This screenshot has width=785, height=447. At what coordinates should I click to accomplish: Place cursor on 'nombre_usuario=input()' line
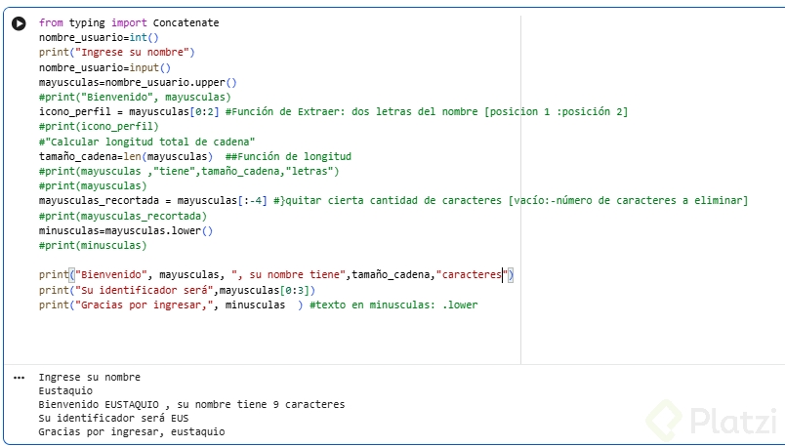pos(104,67)
